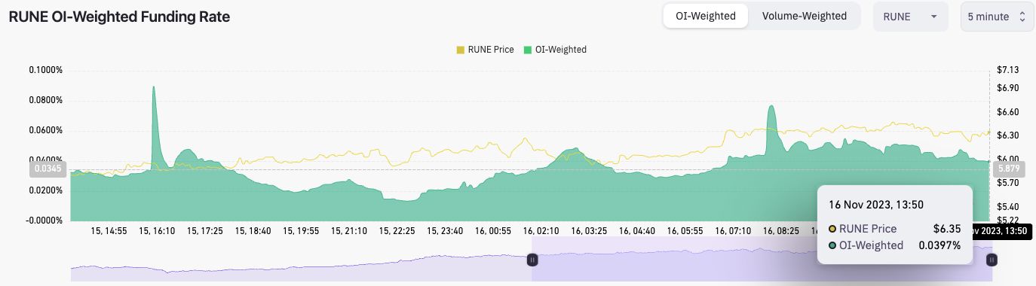Click the $6.90 price axis label
This screenshot has height=286, width=1036.
point(1008,88)
